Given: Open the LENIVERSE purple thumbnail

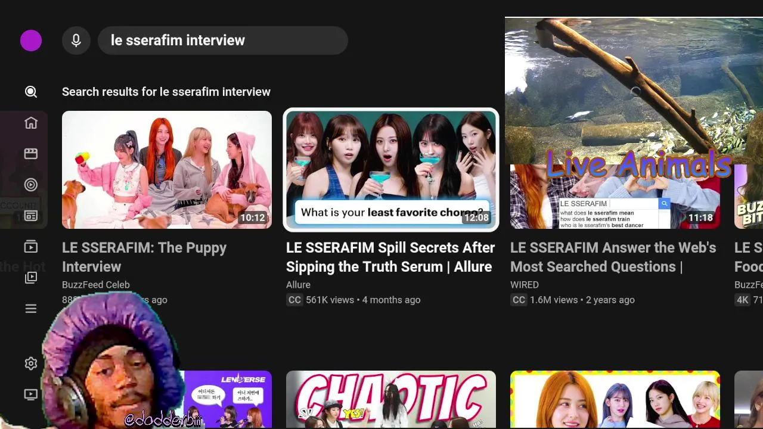Looking at the screenshot, I should [228, 399].
